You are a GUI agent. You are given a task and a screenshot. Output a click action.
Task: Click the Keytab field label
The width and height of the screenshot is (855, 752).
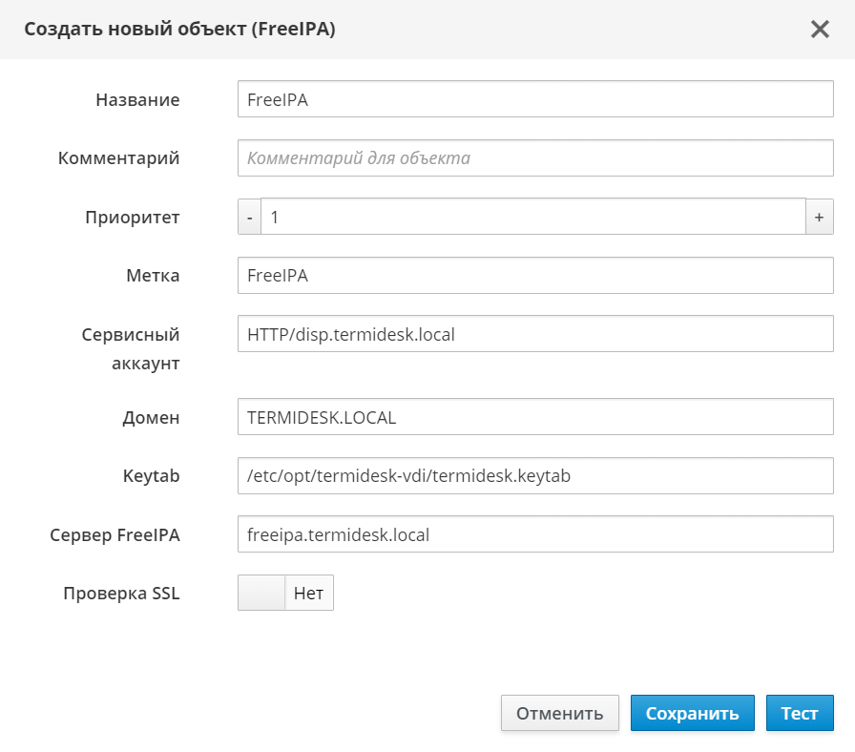(152, 475)
